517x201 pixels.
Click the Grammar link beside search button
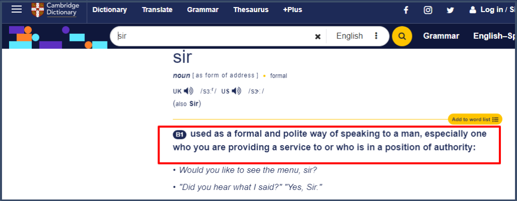(x=441, y=36)
